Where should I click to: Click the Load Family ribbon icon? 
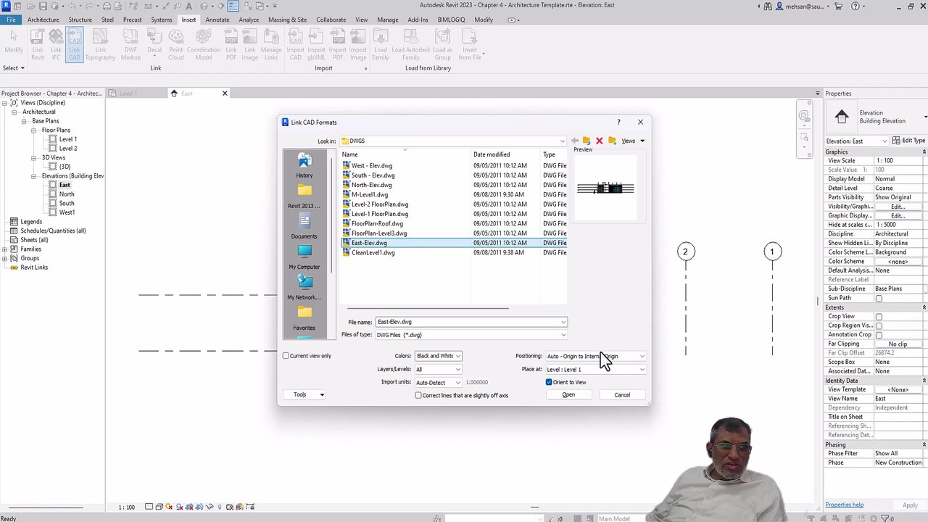(x=381, y=45)
